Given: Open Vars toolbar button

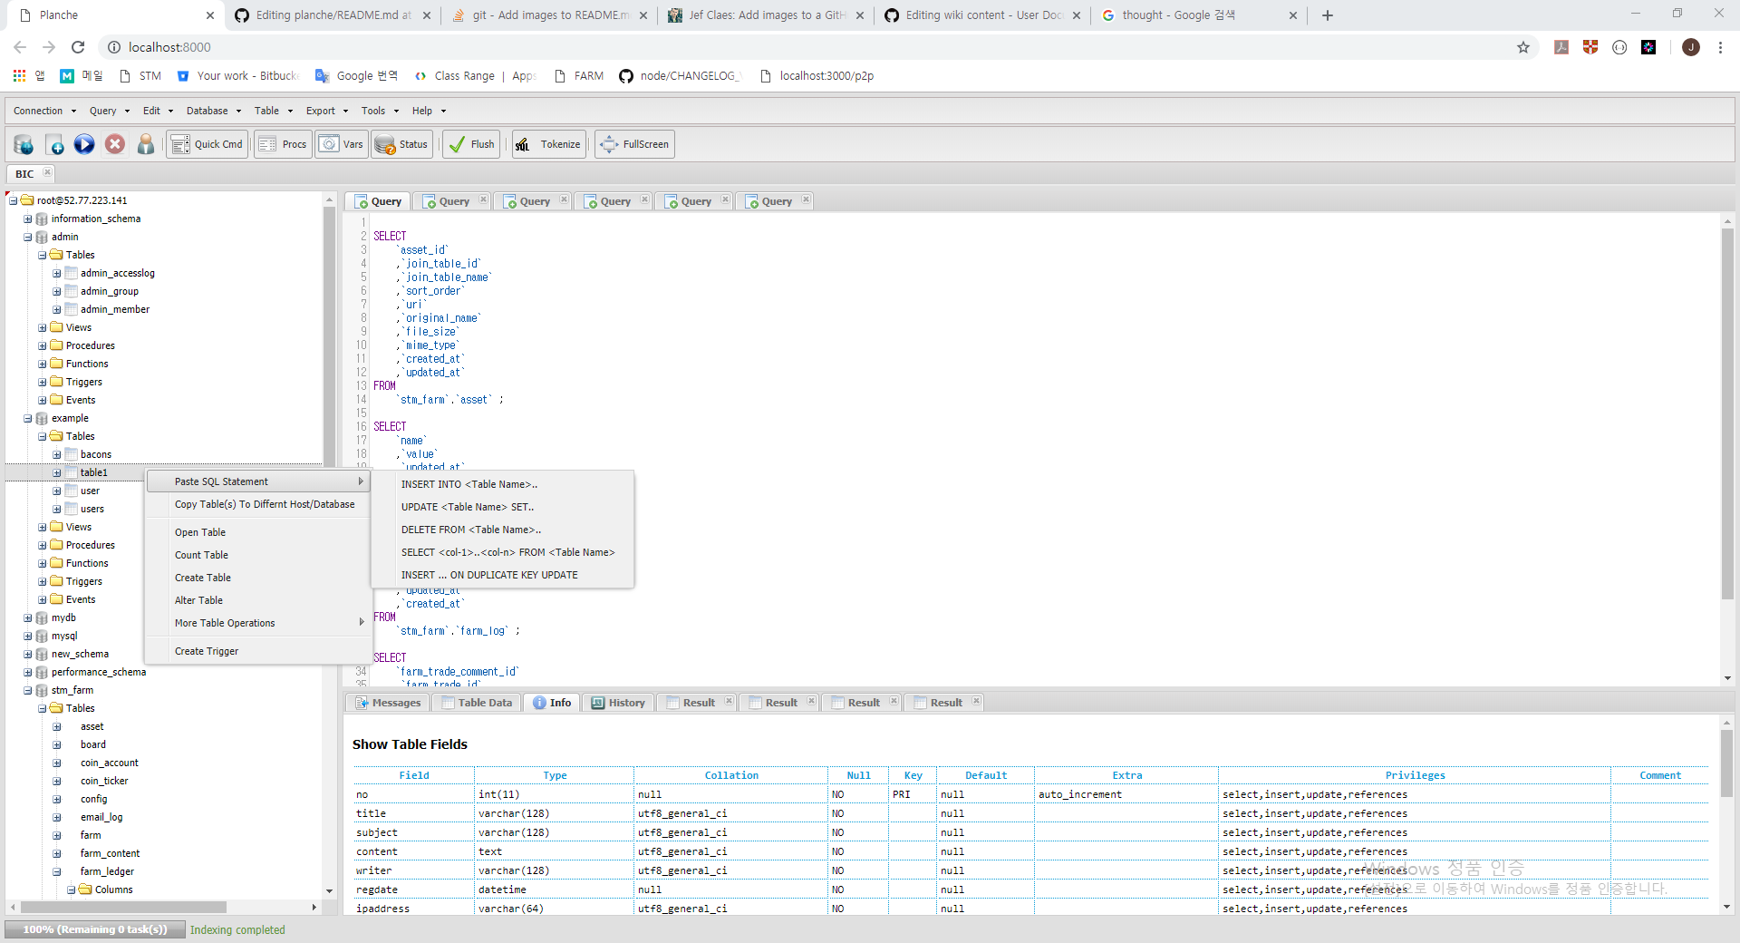Looking at the screenshot, I should coord(342,144).
